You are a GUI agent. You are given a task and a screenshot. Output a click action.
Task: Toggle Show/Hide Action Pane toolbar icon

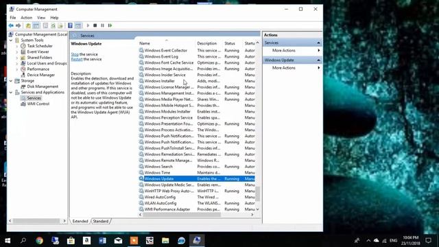pyautogui.click(x=78, y=25)
